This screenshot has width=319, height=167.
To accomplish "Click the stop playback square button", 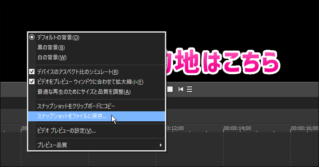I will [170, 89].
